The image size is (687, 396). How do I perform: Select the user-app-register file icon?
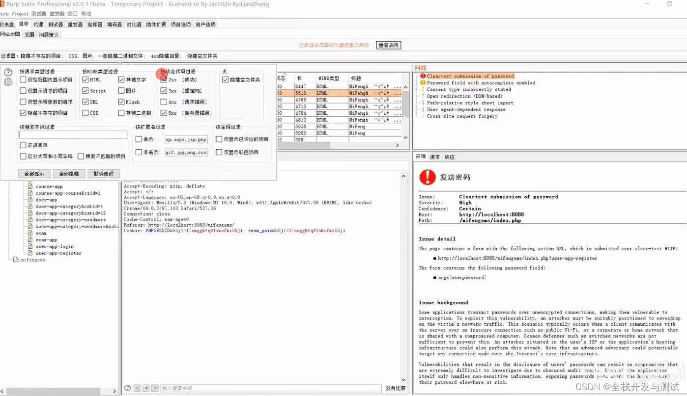click(30, 253)
